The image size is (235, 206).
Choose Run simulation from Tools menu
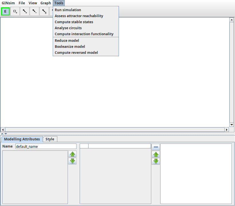click(68, 10)
